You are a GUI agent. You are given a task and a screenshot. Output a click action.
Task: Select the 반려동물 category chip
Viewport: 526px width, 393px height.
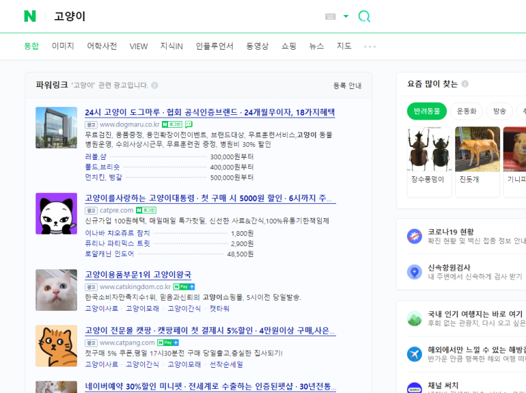tap(427, 111)
